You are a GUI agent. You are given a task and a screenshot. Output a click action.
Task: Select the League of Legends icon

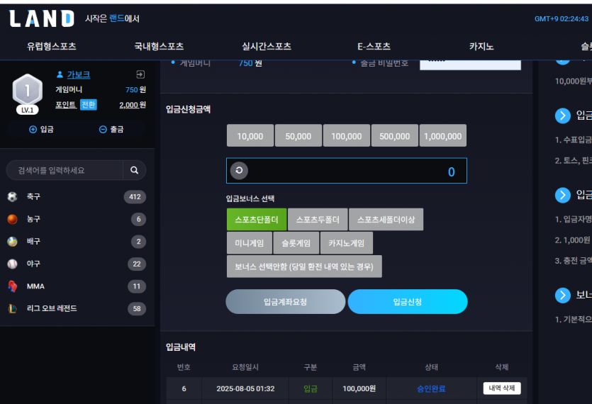coord(13,308)
